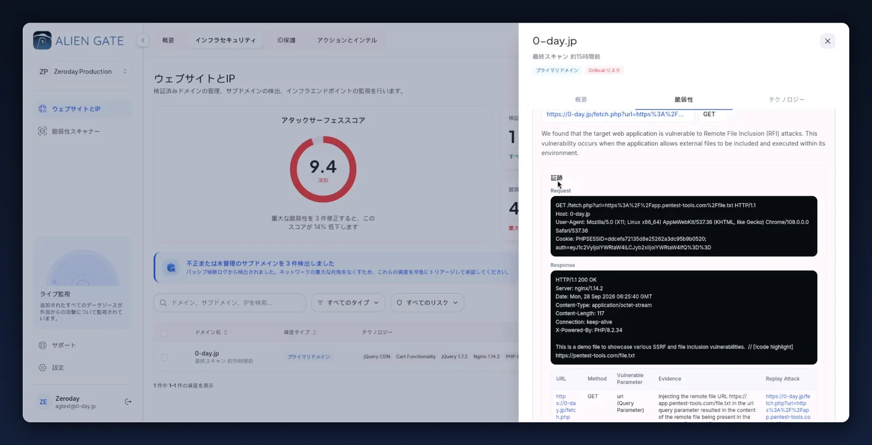The image size is (872, 445).
Task: Open 脆弱性スキャナー in the sidebar
Action: point(83,131)
